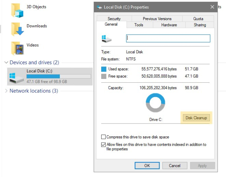Launch Disk Cleanup
The height and width of the screenshot is (177, 226).
[196, 118]
